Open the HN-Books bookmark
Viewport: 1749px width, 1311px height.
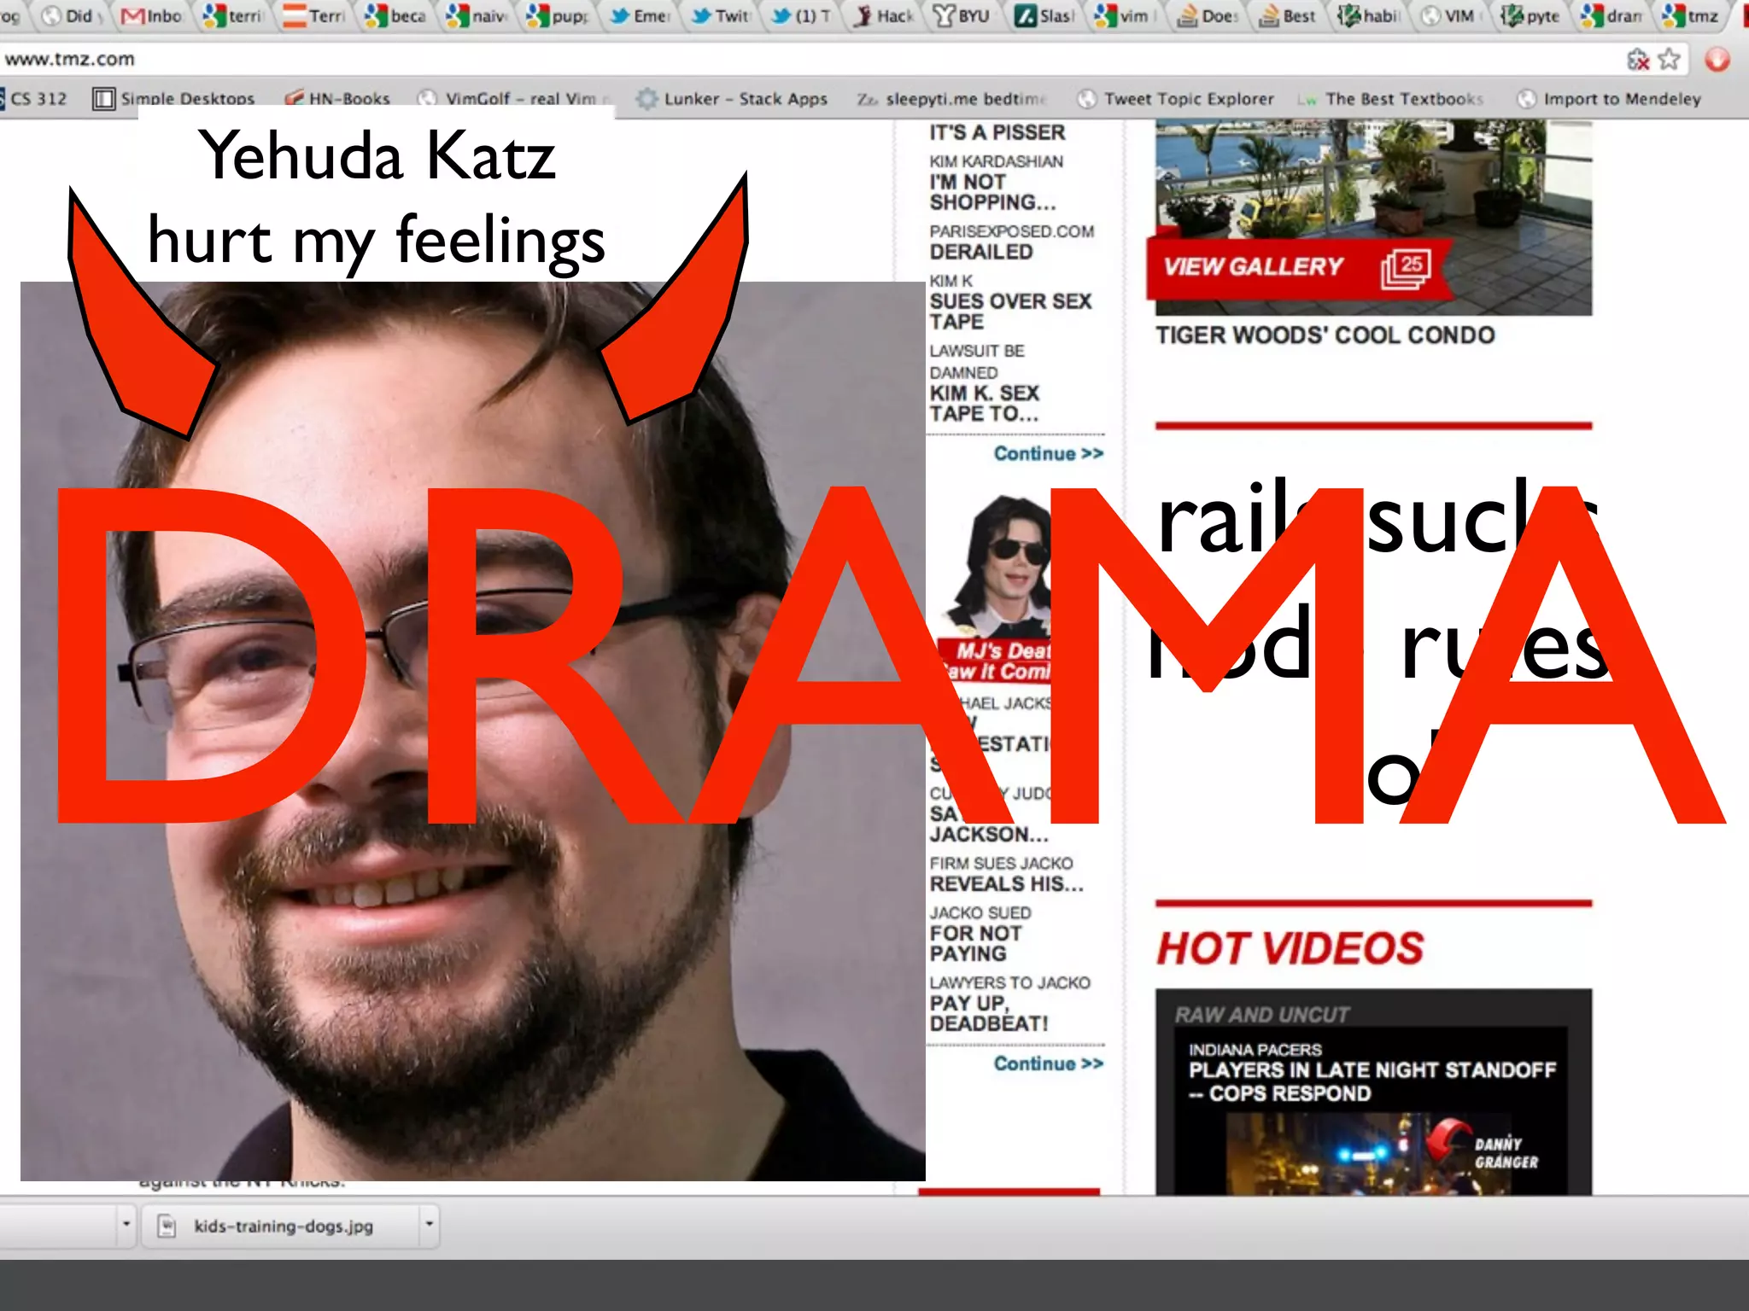tap(337, 98)
